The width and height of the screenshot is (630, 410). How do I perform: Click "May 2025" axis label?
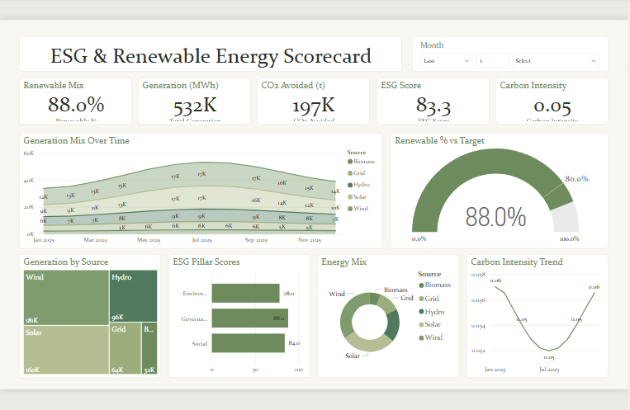pyautogui.click(x=149, y=240)
